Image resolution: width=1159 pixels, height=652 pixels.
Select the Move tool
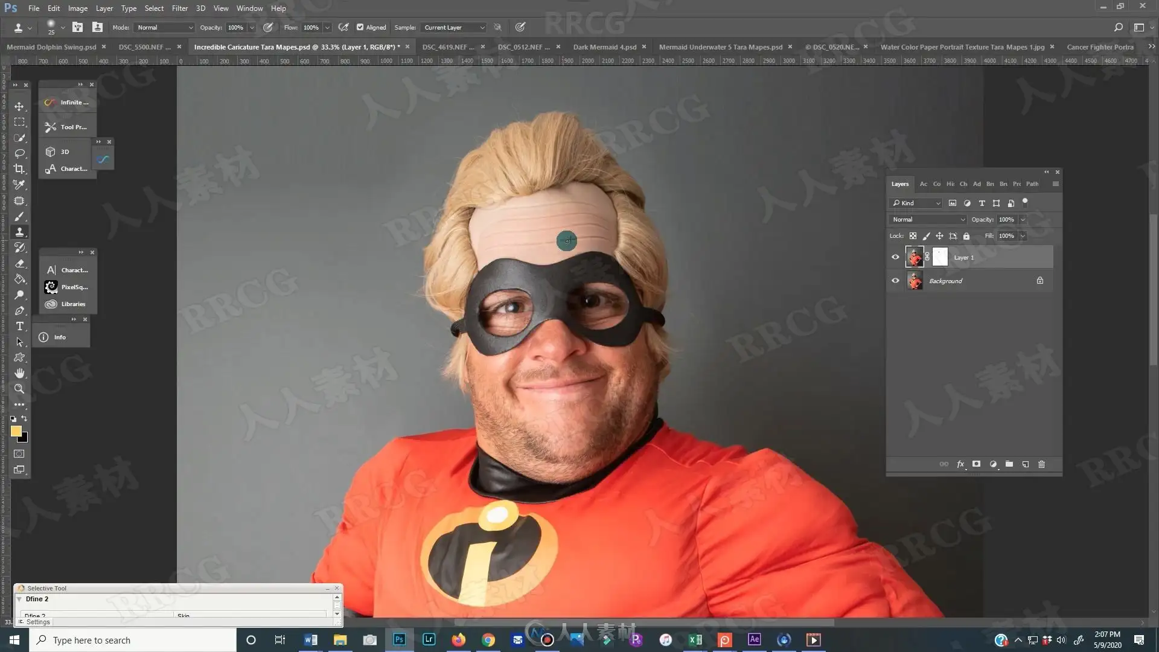(x=19, y=106)
